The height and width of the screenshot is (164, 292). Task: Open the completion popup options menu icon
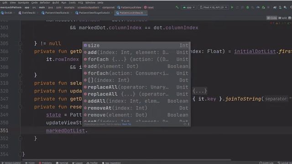coord(188,124)
